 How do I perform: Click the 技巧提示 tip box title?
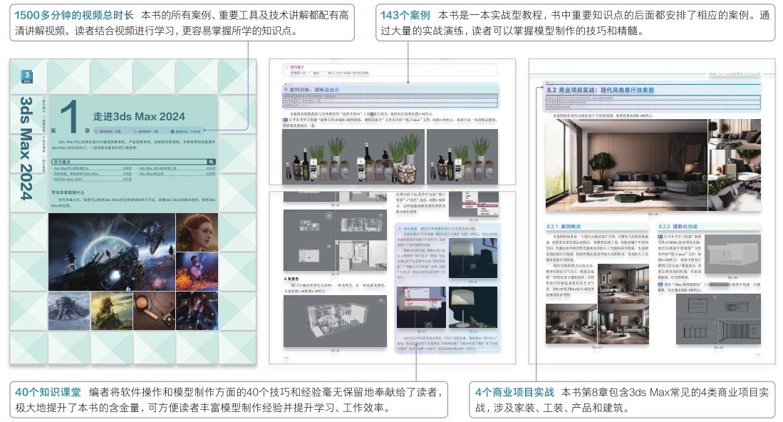point(297,67)
